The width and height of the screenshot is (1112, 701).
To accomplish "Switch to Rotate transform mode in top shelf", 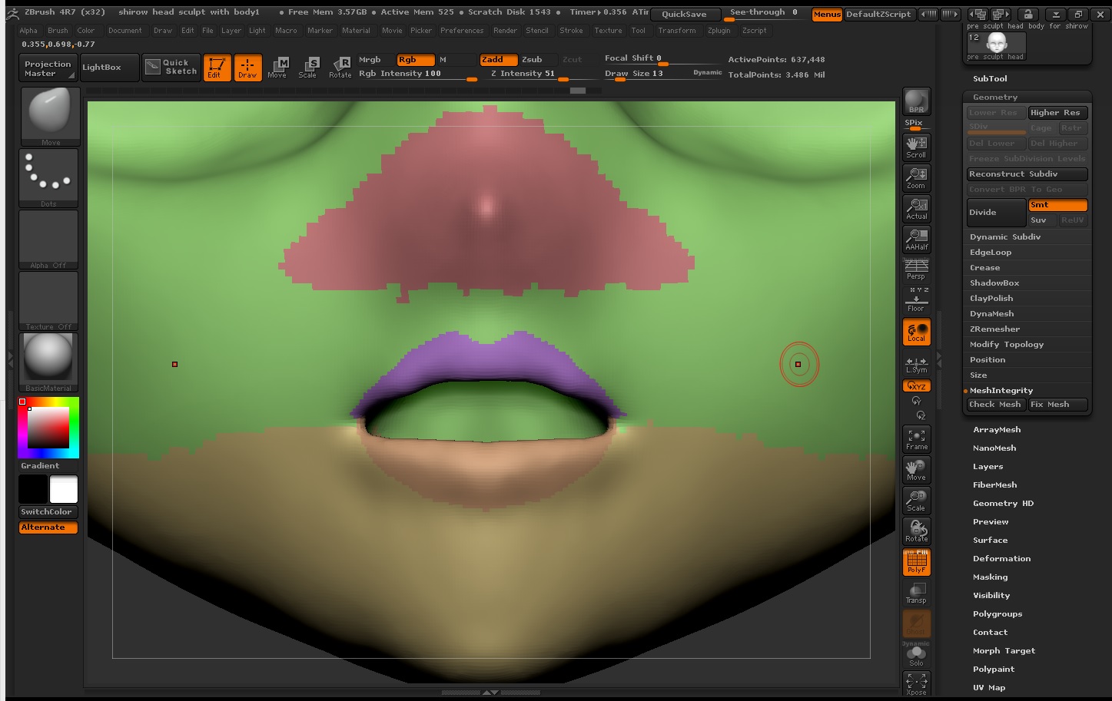I will [340, 68].
